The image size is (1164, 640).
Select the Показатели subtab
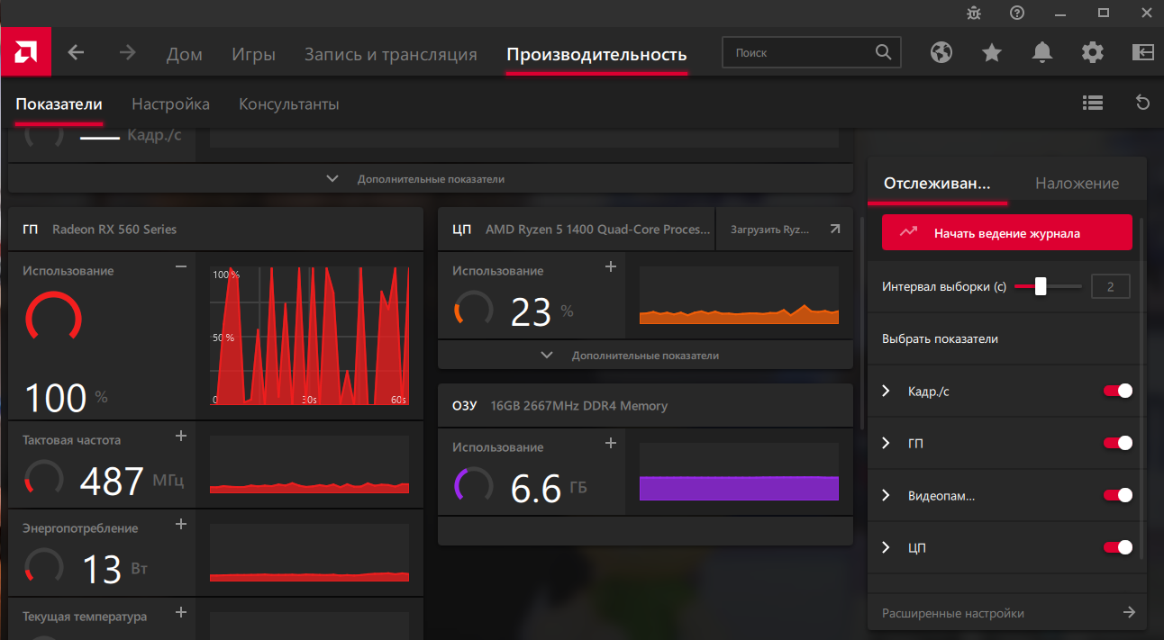(59, 104)
